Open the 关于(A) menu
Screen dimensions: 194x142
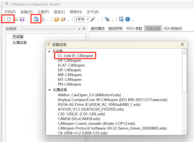[x=92, y=12]
